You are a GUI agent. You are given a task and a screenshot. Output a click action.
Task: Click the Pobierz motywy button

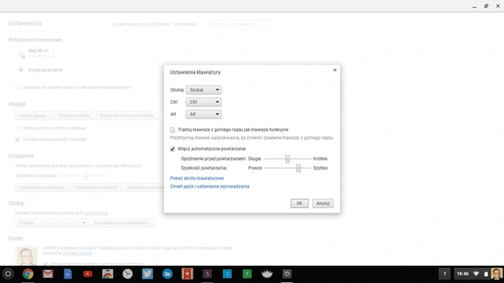tap(74, 116)
